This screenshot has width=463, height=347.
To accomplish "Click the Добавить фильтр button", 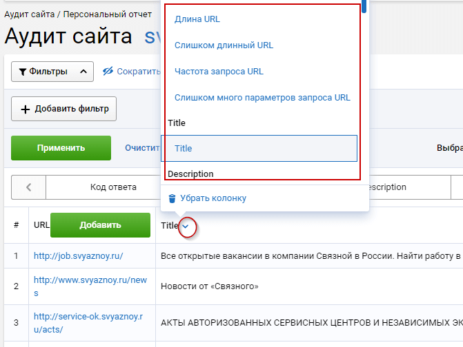I will tap(63, 109).
